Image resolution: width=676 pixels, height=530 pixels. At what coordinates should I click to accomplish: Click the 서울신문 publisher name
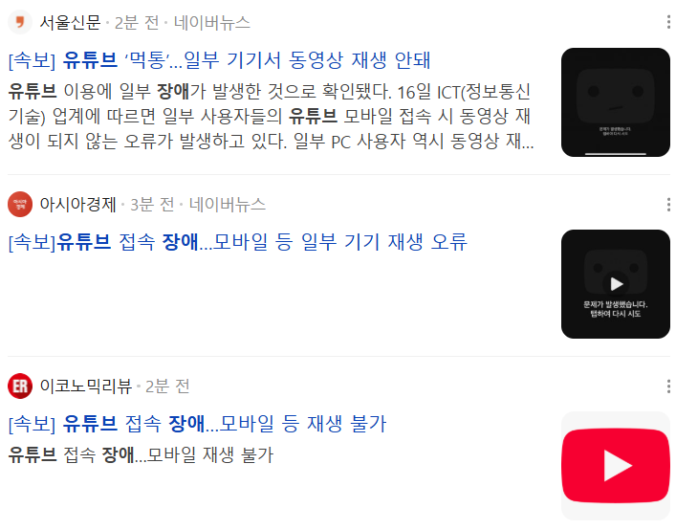pyautogui.click(x=70, y=22)
